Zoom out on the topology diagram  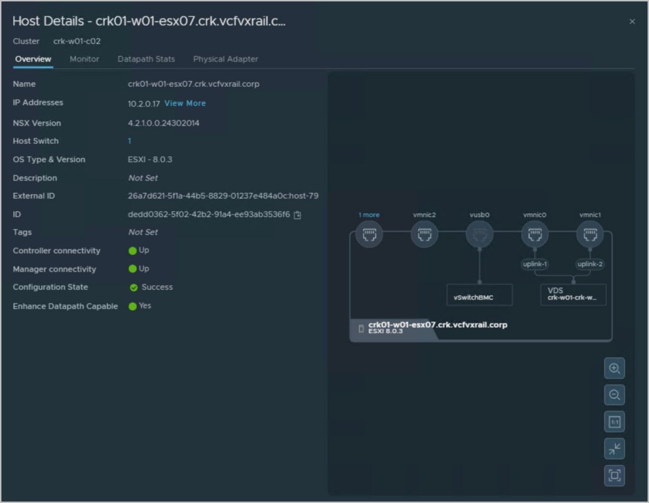coord(614,395)
